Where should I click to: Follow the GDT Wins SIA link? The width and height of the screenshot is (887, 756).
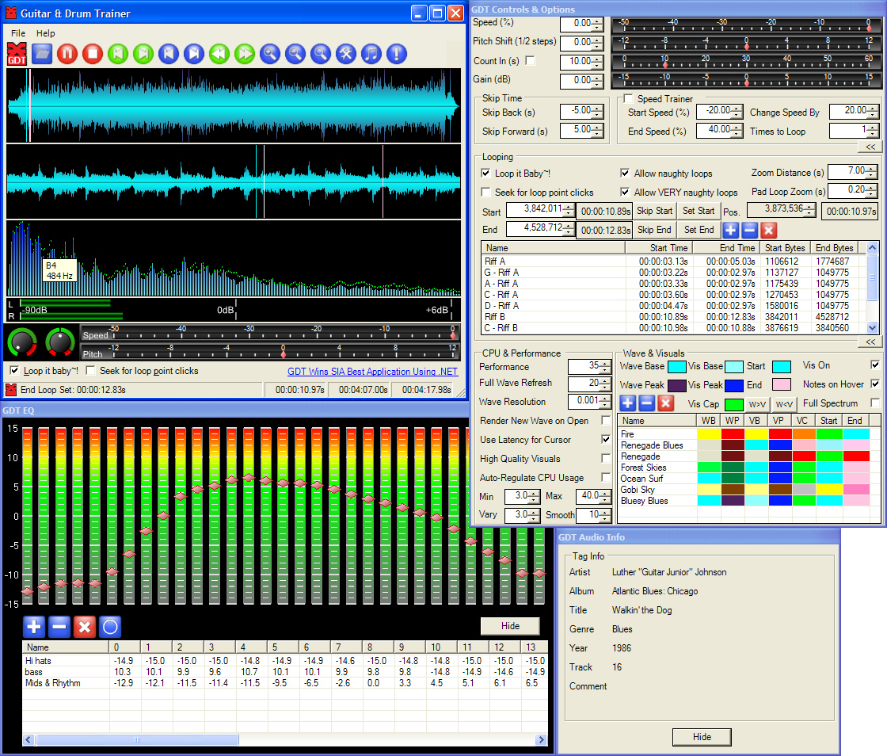[x=371, y=371]
